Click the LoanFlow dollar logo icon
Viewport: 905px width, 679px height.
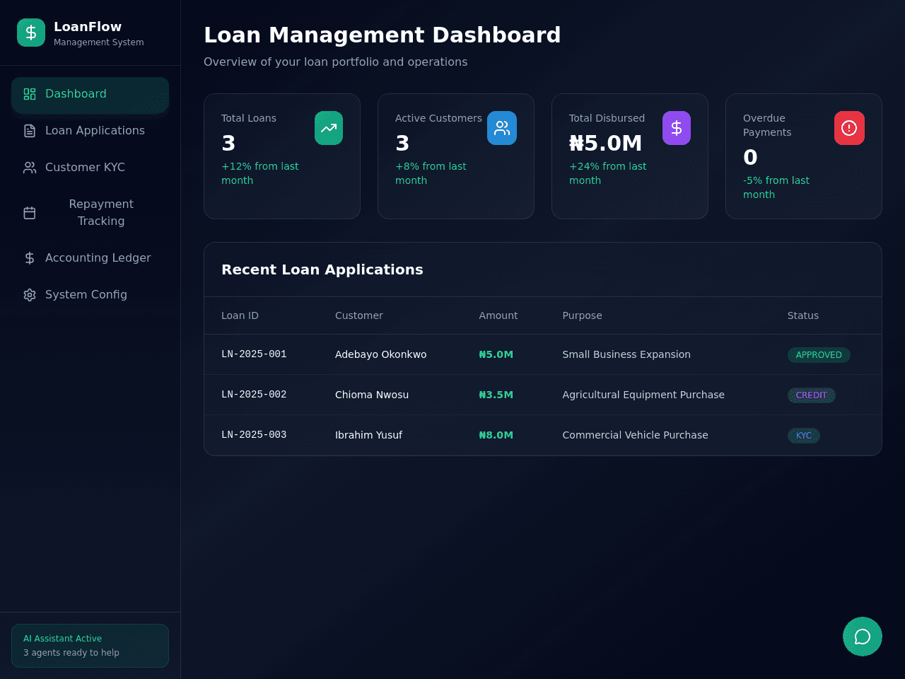[31, 33]
